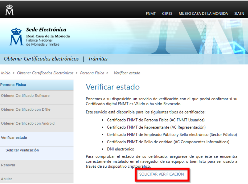This screenshot has height=184, width=248.
Task: Open the SIAEN top navigation link
Action: pyautogui.click(x=239, y=14)
